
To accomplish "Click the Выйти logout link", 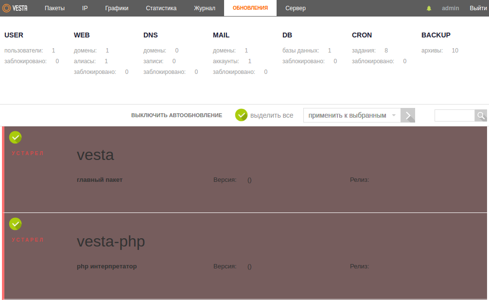I will click(478, 8).
